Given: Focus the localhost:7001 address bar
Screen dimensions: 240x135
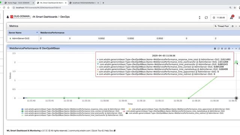Looking at the screenshot, I should 119,7.
